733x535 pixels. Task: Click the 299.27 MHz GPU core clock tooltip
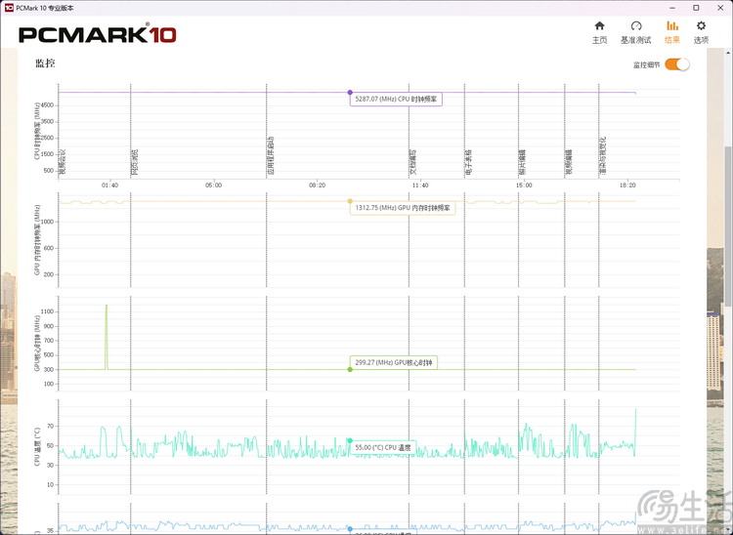click(x=394, y=362)
